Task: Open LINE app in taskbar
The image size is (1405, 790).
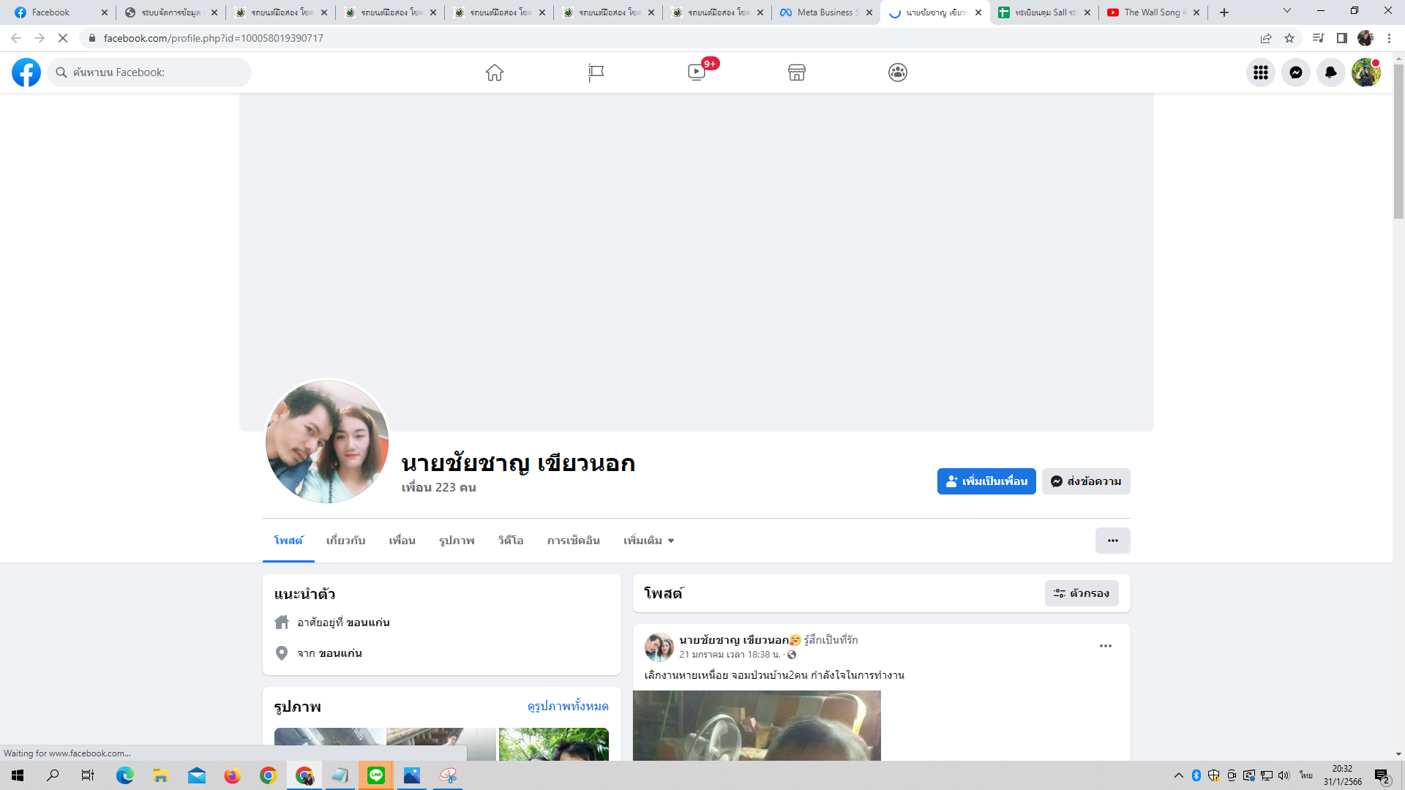Action: [376, 775]
